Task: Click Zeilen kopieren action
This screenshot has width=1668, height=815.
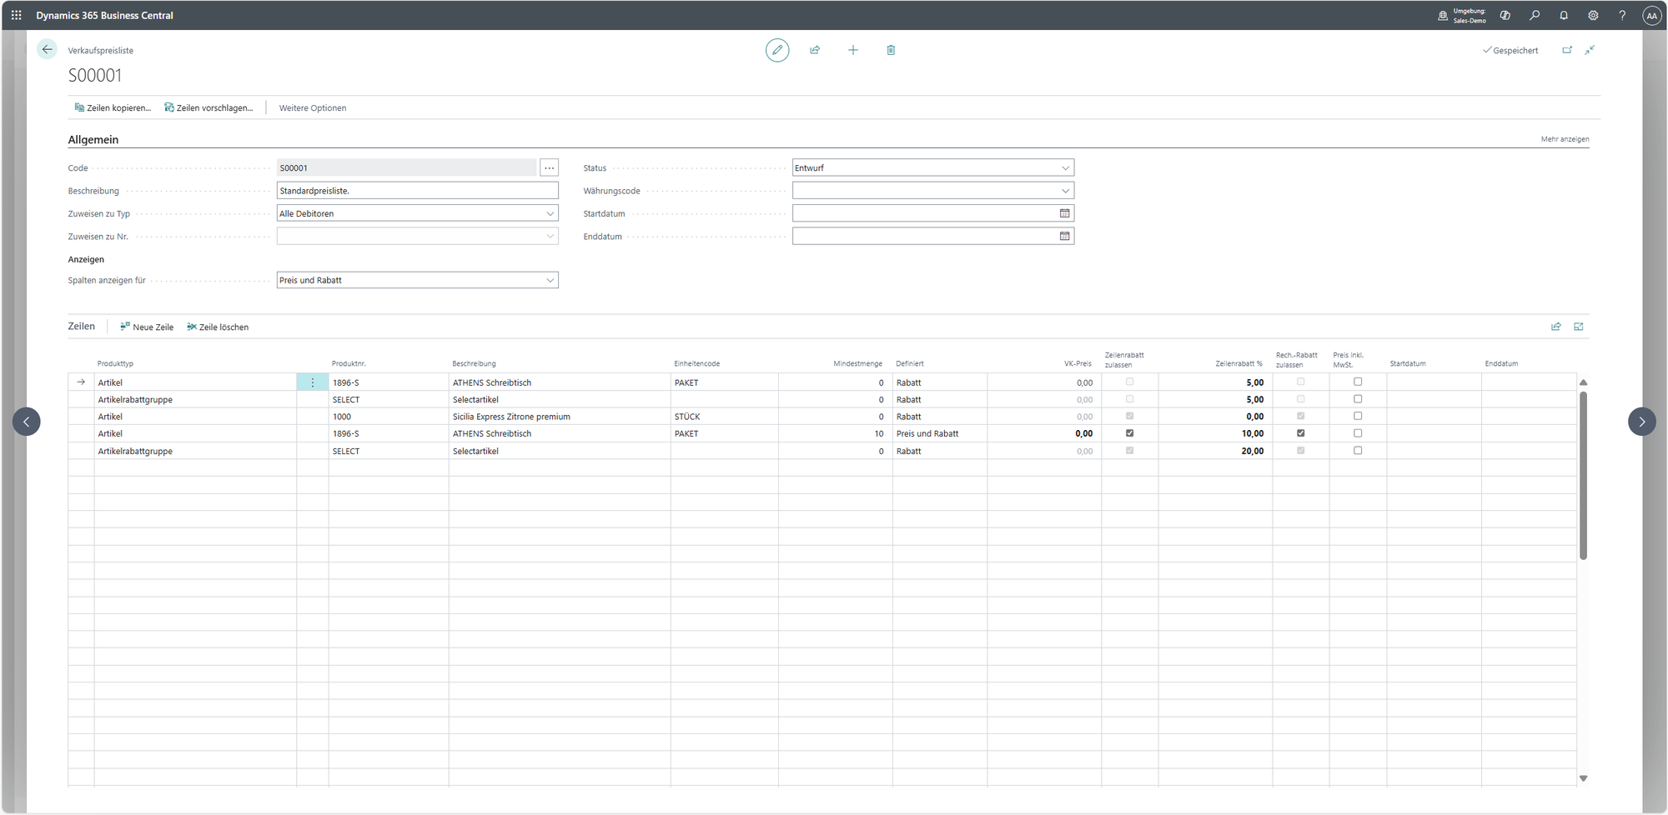Action: click(x=113, y=107)
